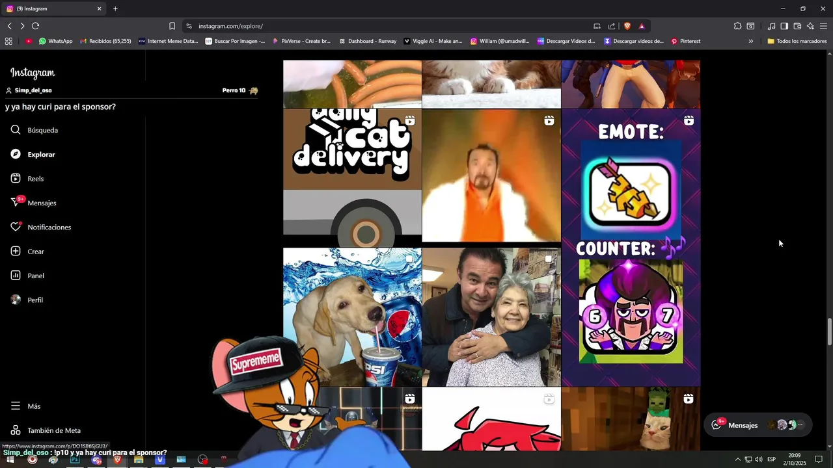
Task: Click the address bar URL
Action: coord(230,26)
